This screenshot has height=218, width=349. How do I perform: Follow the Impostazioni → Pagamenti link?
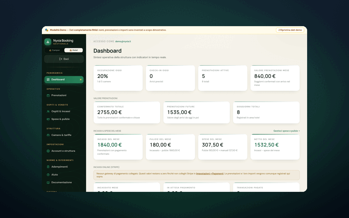pyautogui.click(x=210, y=174)
